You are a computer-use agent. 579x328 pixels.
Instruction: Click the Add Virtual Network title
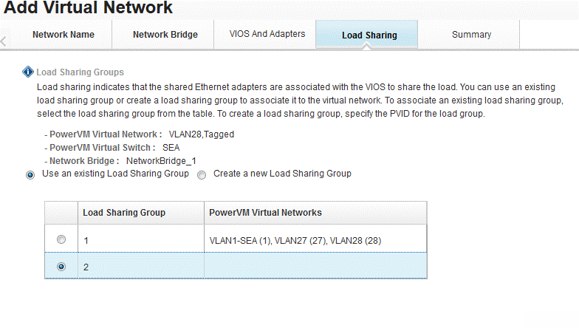[x=89, y=9]
